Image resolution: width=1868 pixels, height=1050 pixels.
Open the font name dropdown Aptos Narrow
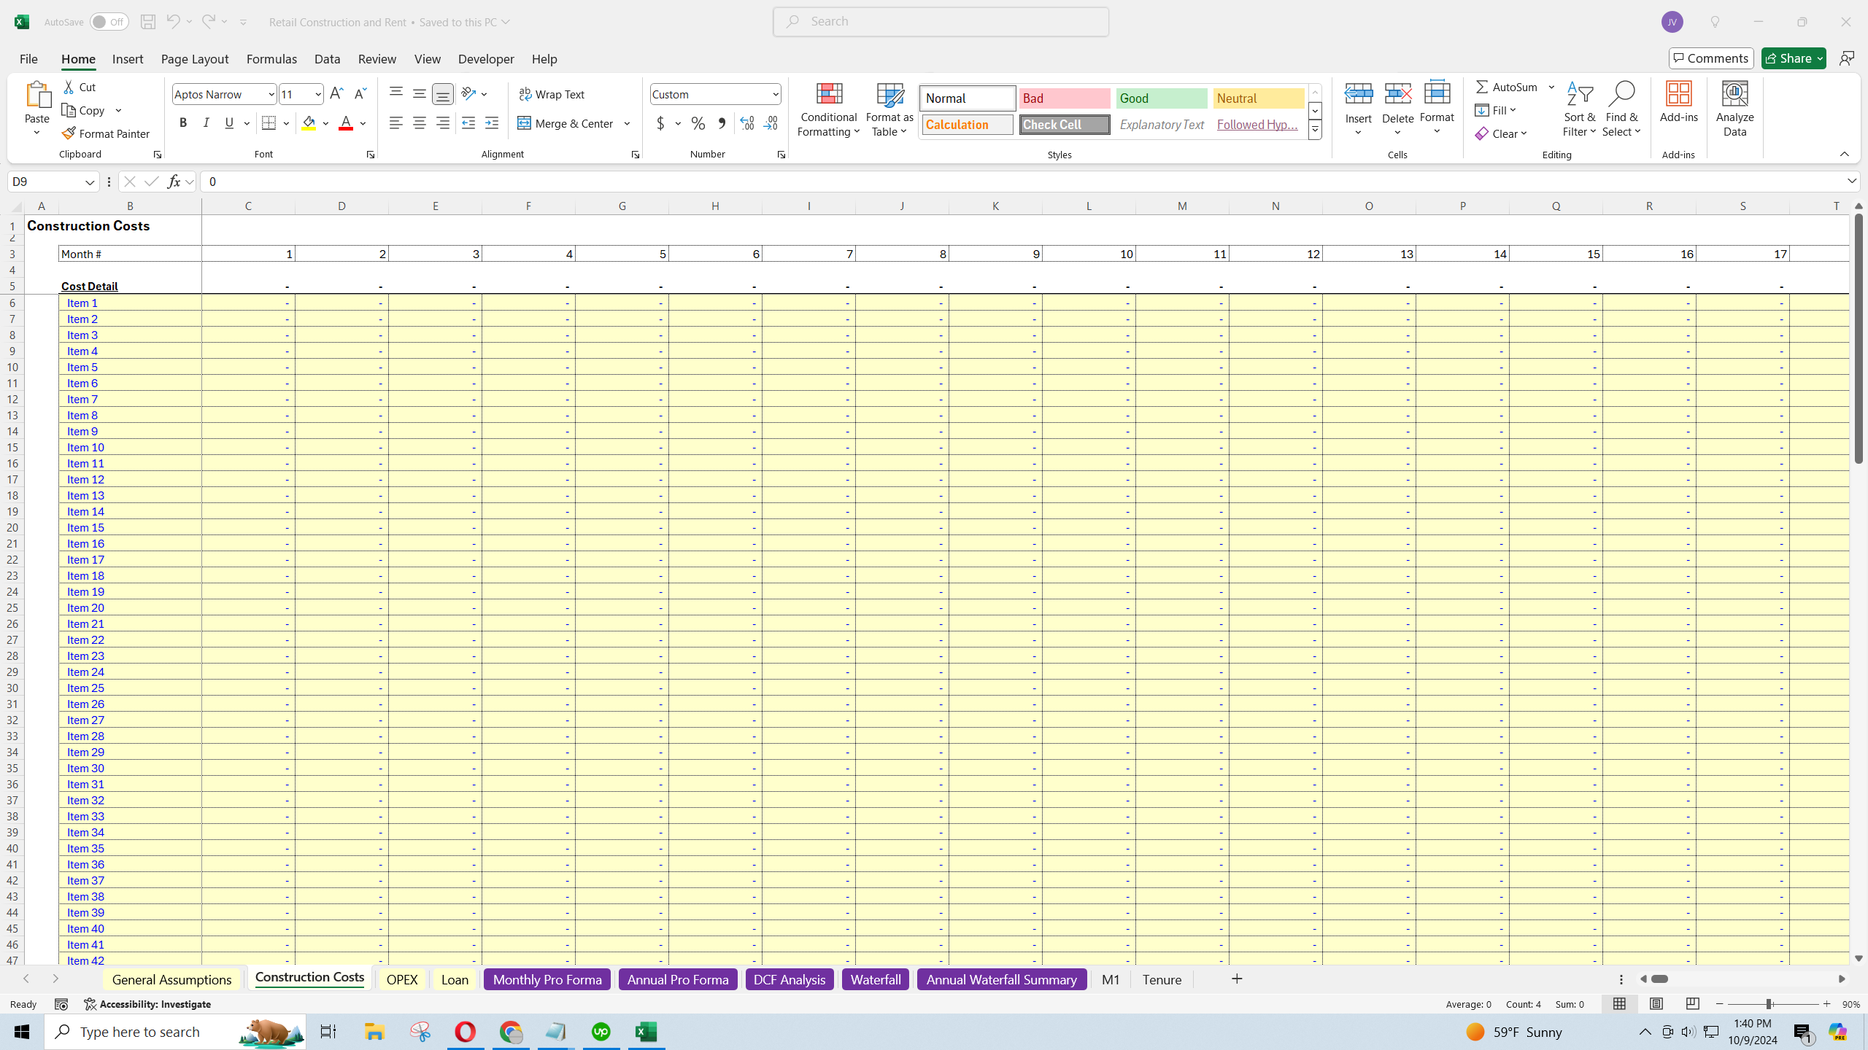[271, 94]
